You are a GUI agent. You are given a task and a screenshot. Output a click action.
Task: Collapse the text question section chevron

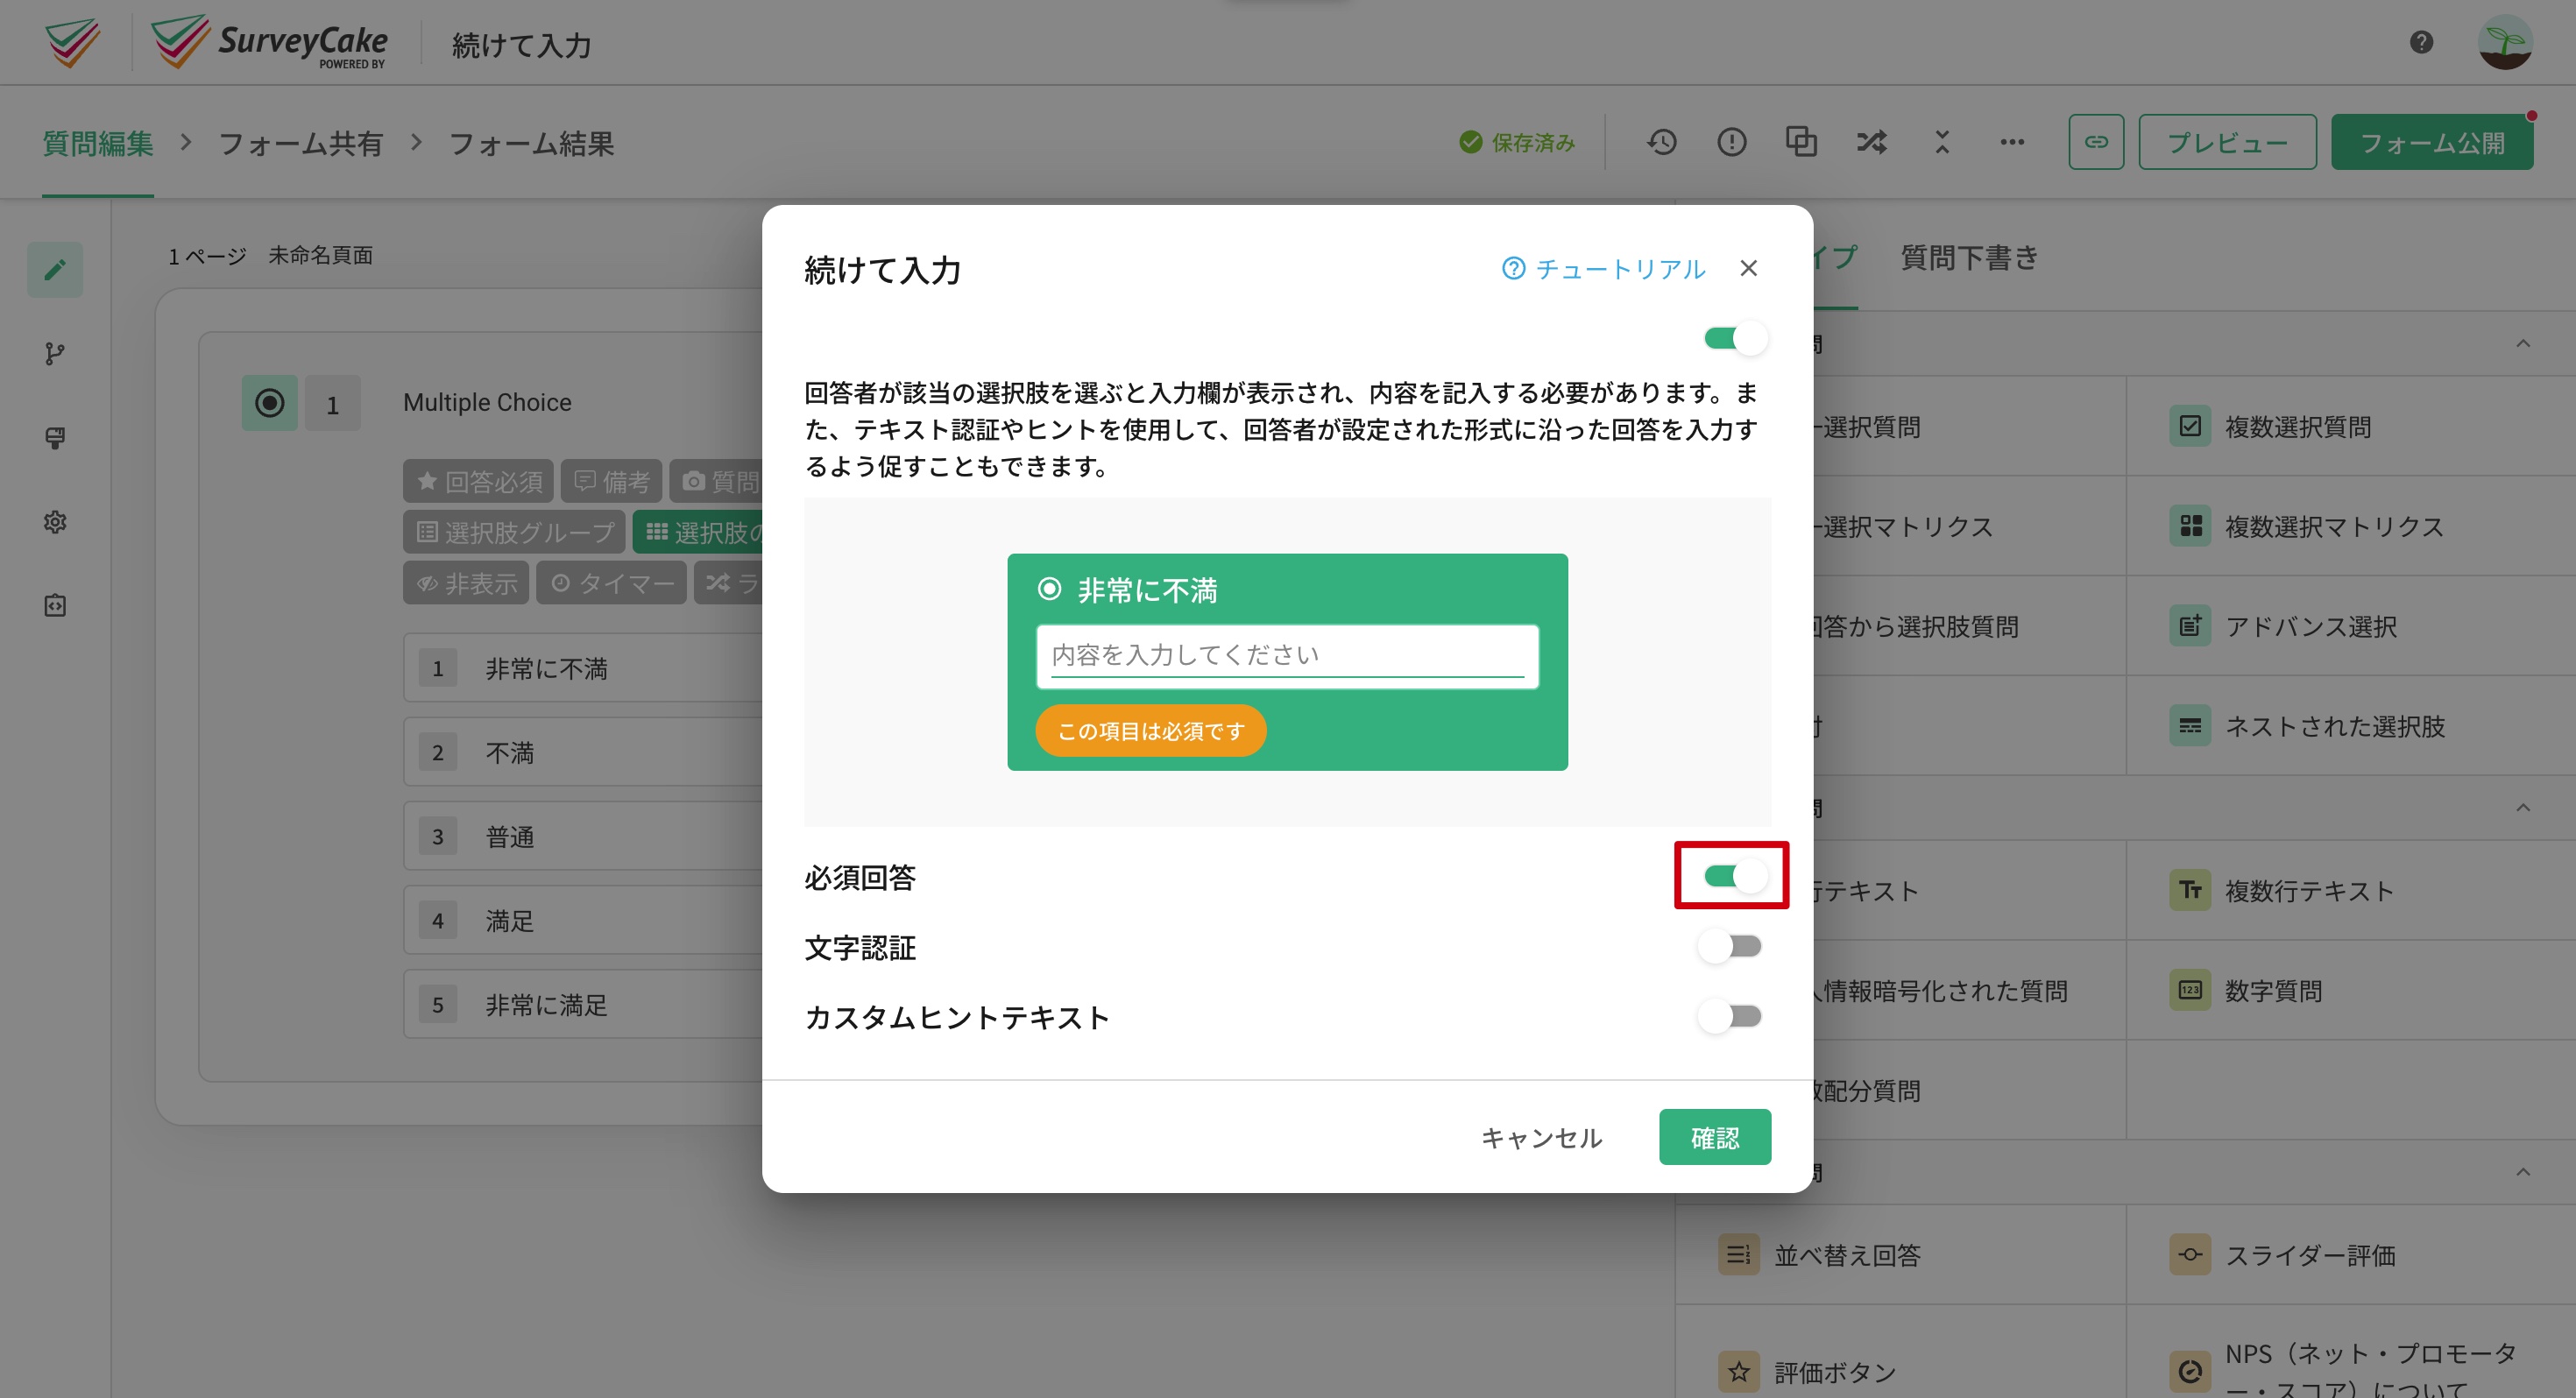point(2522,807)
